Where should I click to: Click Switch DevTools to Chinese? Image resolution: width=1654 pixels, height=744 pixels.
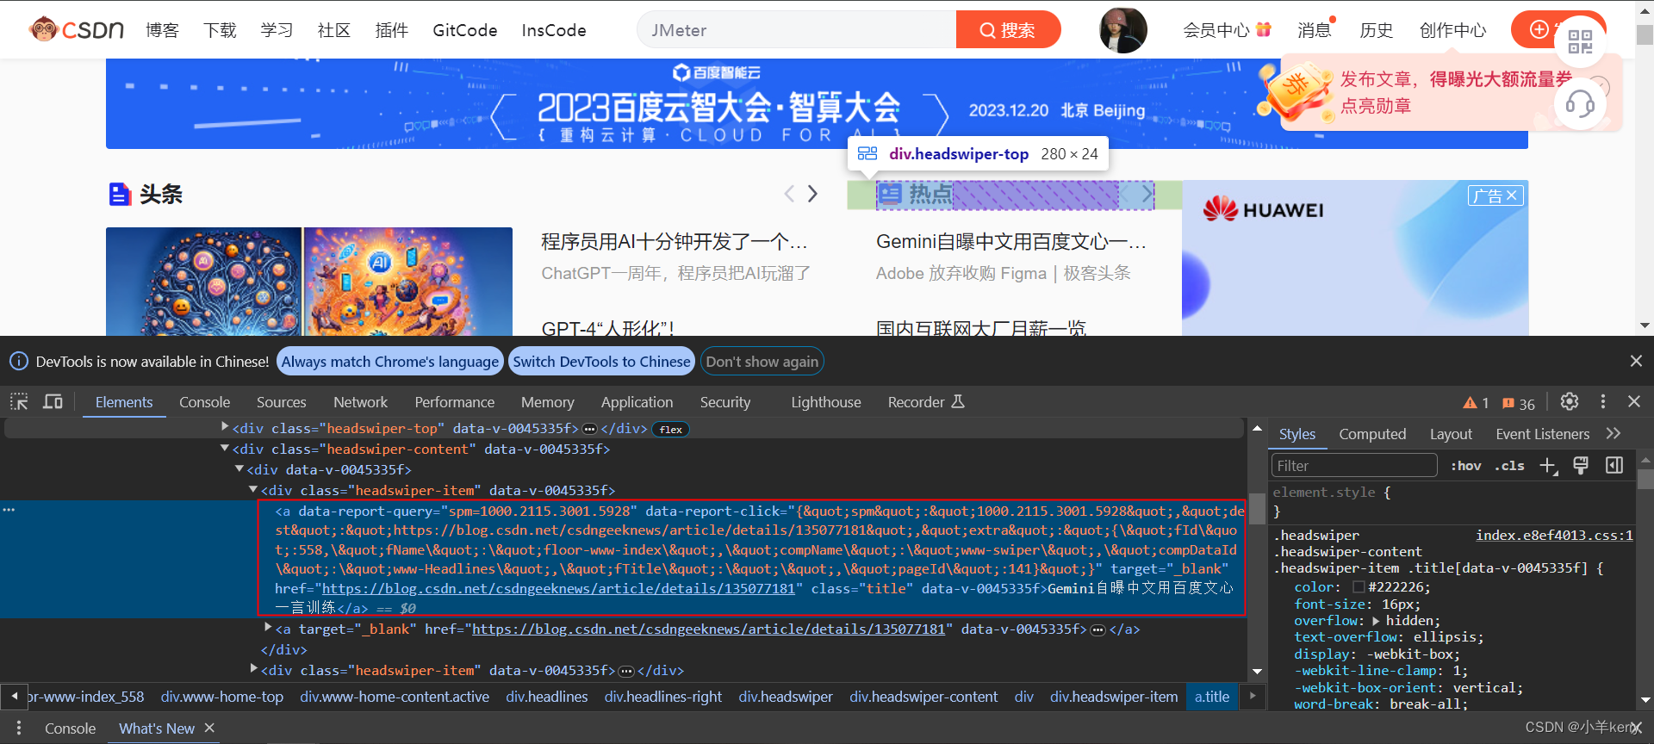point(601,362)
